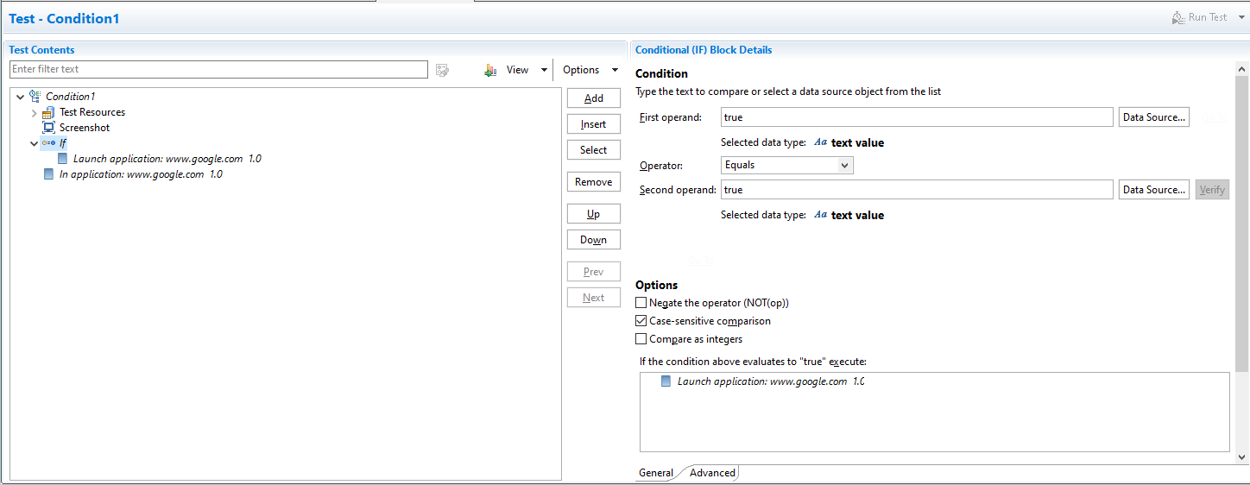The image size is (1250, 485).
Task: Click the Run Test icon
Action: click(x=1178, y=17)
